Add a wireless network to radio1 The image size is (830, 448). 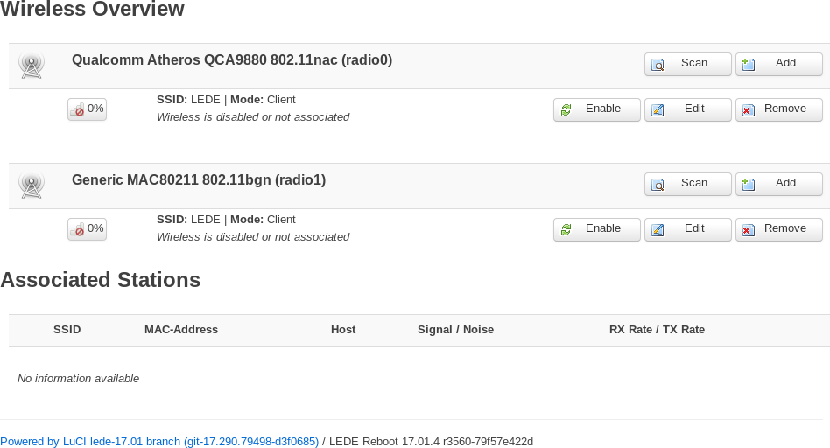click(x=778, y=184)
